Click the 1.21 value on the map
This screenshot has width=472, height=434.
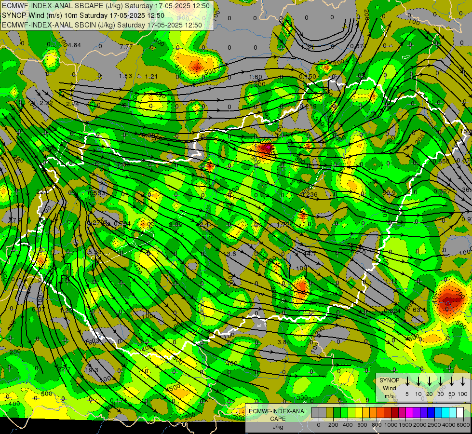pyautogui.click(x=151, y=77)
